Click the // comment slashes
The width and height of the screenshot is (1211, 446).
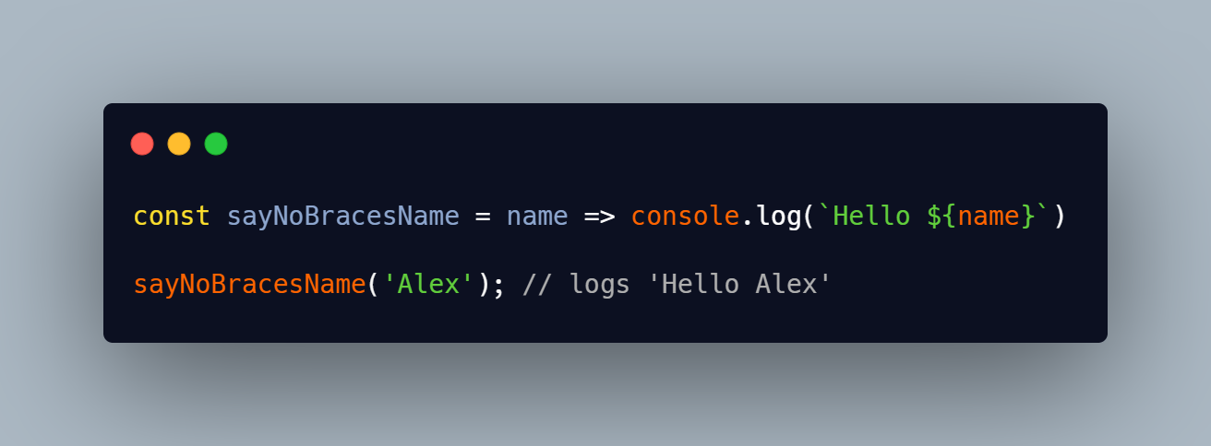coord(537,284)
